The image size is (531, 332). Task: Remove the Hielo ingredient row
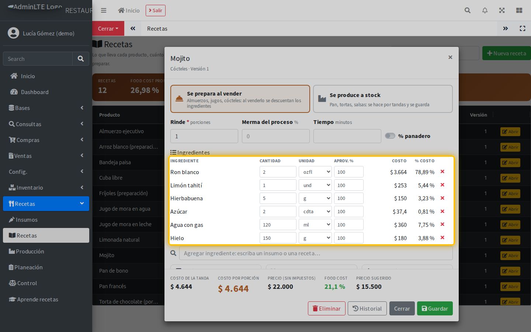point(442,238)
